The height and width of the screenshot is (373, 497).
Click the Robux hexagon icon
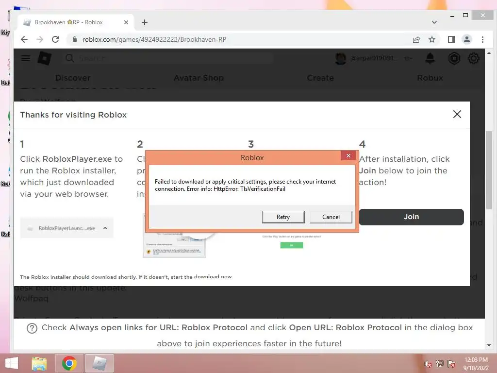tap(454, 58)
